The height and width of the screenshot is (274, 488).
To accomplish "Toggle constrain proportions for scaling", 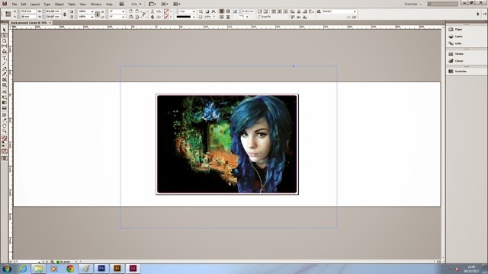I will (x=98, y=14).
